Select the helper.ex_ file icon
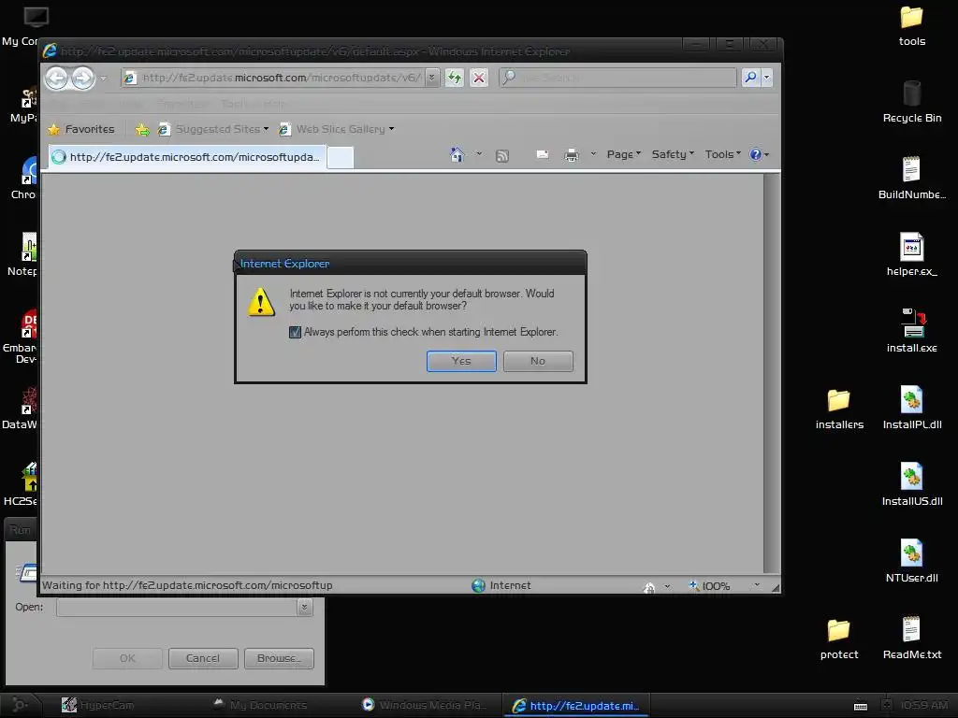The image size is (958, 718). (911, 255)
